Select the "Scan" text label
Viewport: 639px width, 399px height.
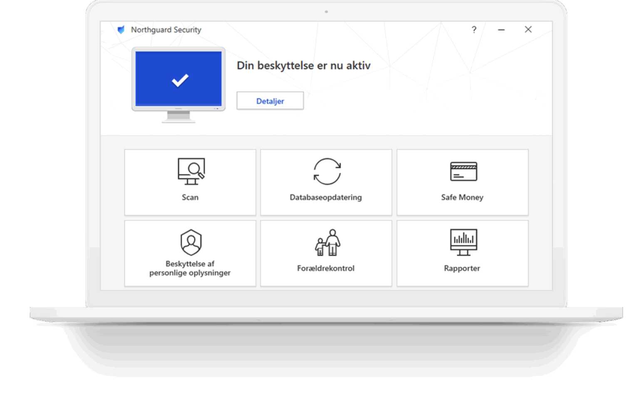[x=190, y=197]
